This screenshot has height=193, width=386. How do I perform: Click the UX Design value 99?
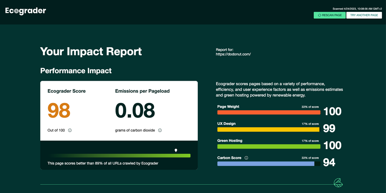pyautogui.click(x=329, y=128)
